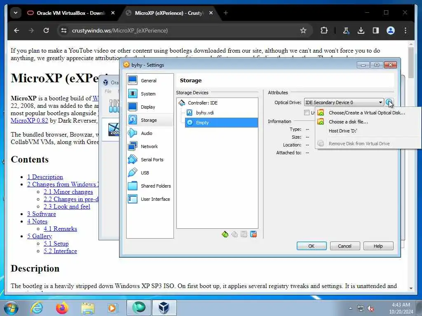Open the 3 Software contents link
Screen dimensions: 422x316
pos(42,214)
